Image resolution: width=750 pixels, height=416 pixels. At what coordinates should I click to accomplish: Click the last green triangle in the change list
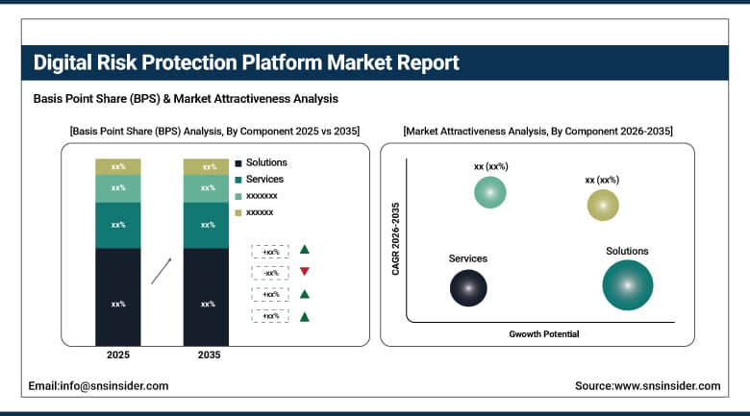[x=304, y=316]
